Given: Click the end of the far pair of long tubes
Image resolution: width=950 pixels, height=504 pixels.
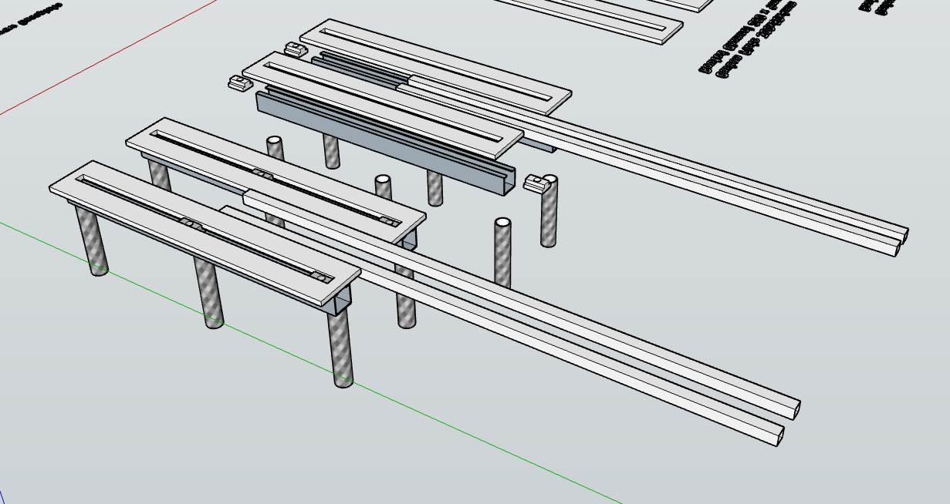Looking at the screenshot, I should [x=899, y=240].
